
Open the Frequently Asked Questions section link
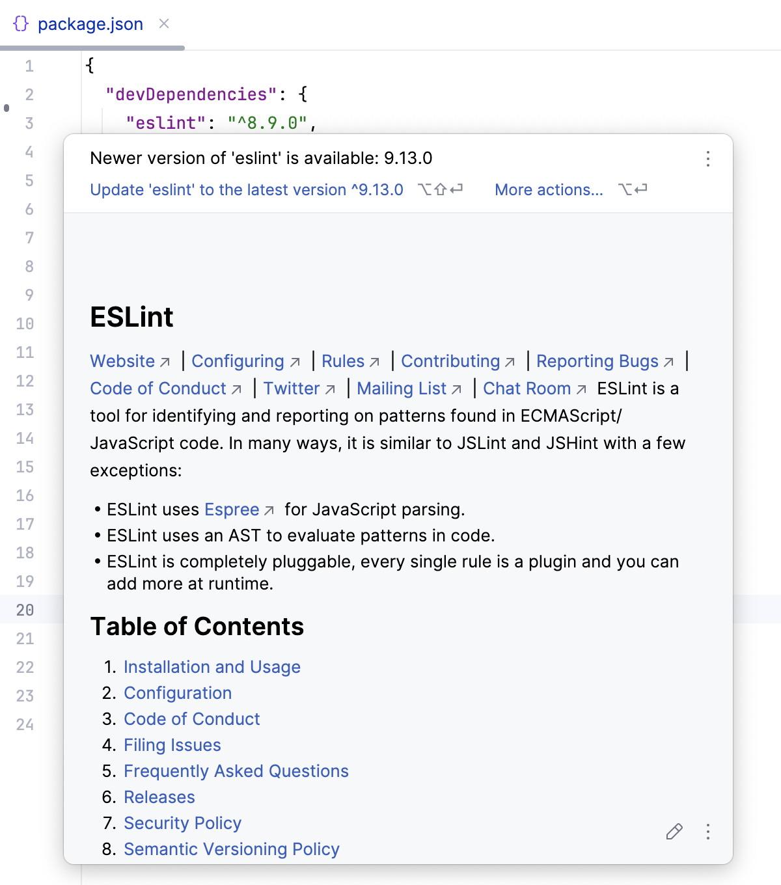(x=236, y=771)
